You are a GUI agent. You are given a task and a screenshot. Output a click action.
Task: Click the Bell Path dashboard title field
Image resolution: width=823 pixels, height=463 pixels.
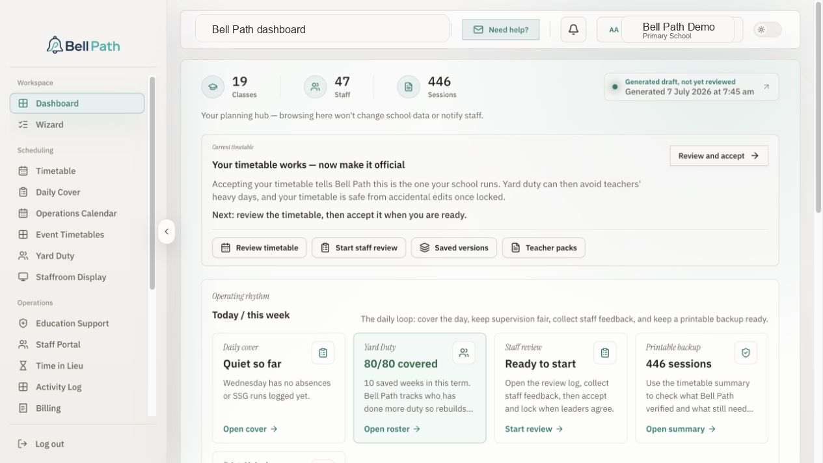click(323, 29)
